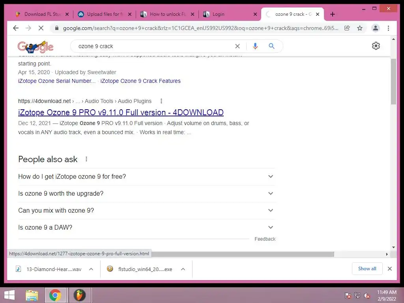Viewport: 404px width, 303px height.
Task: Stop page loading with the X button
Action: [x=41, y=28]
